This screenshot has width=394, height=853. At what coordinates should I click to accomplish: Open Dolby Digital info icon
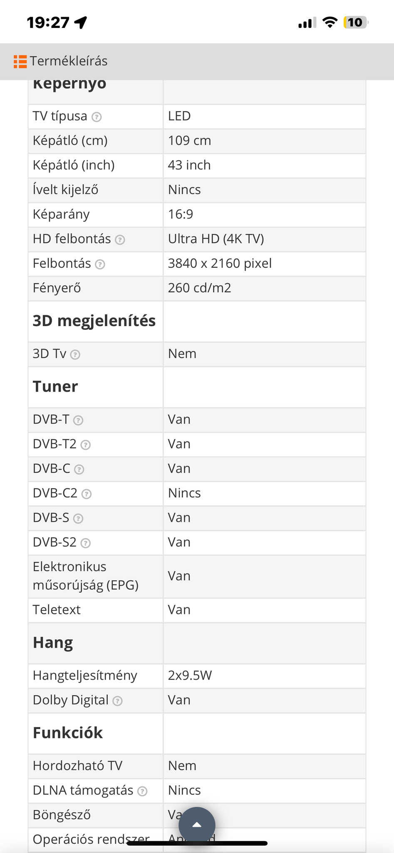pyautogui.click(x=118, y=701)
